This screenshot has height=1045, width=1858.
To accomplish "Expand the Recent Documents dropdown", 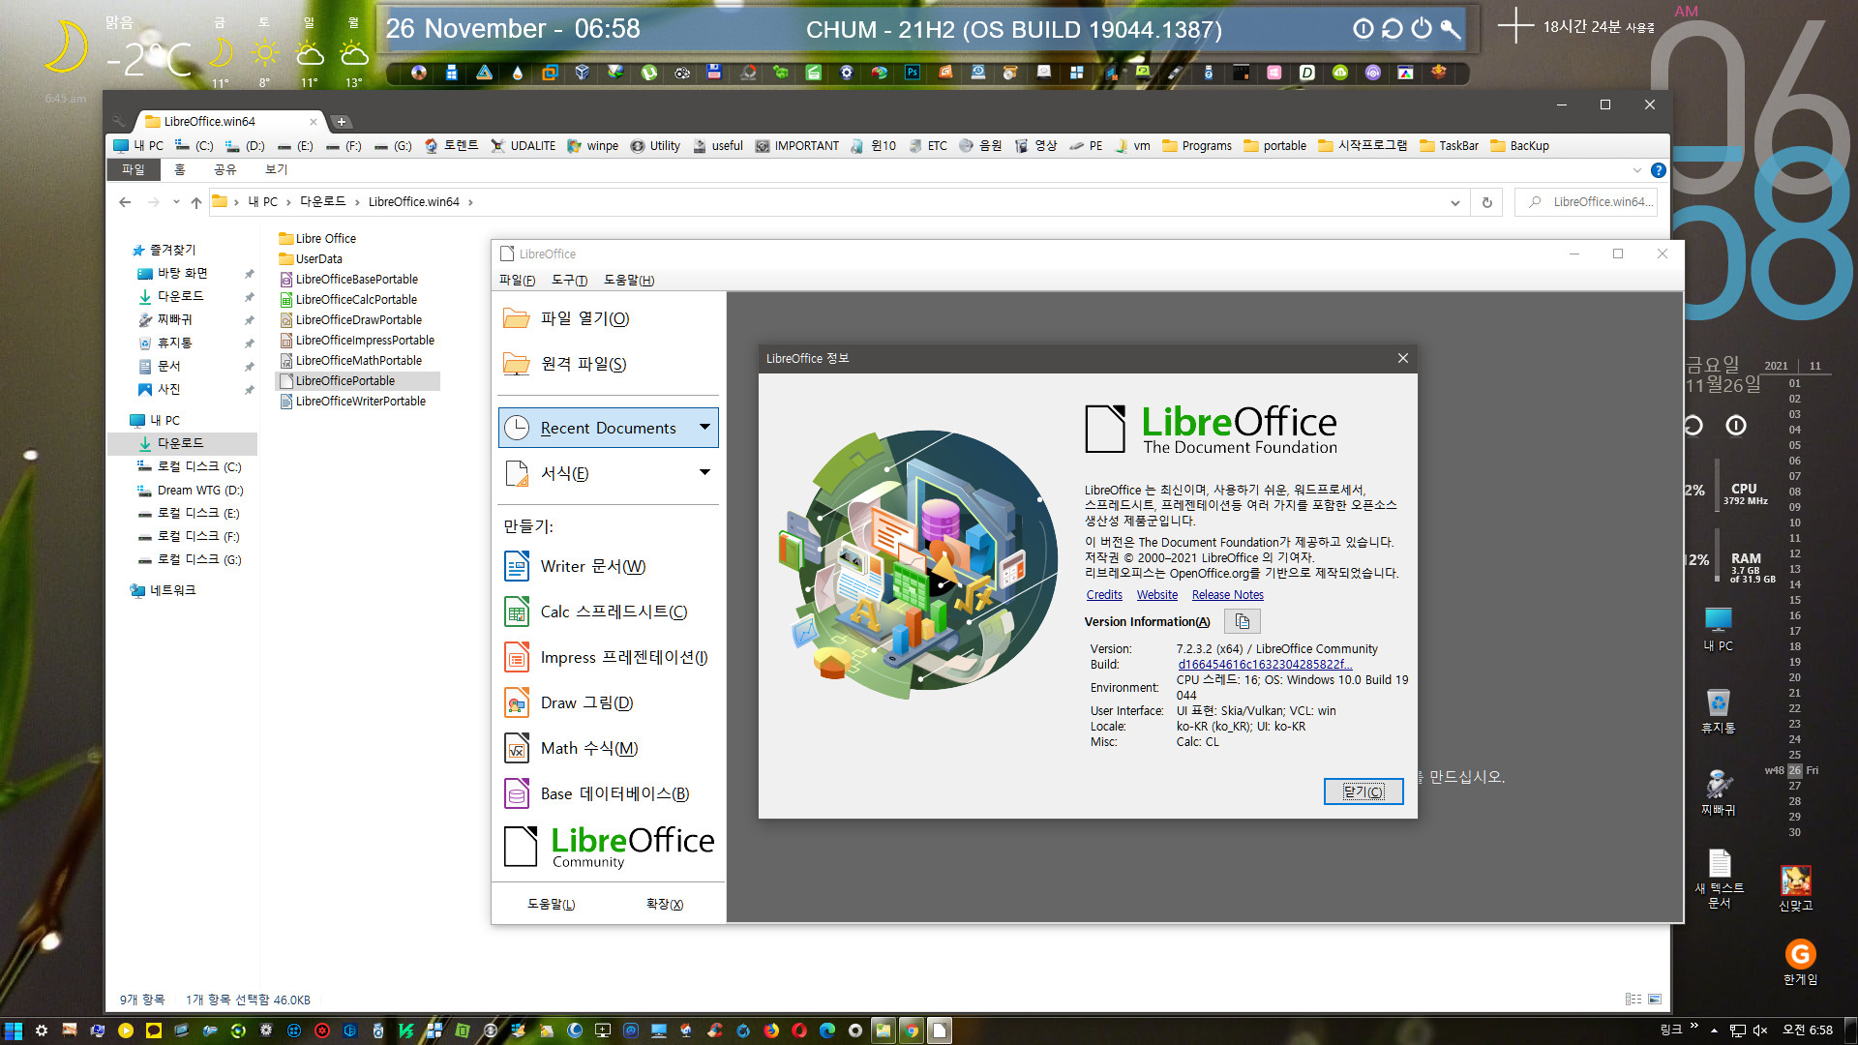I will coord(704,427).
